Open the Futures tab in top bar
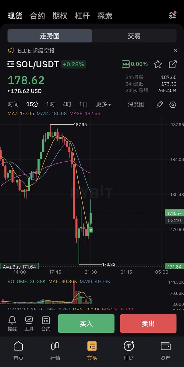184x367 pixels. (37, 16)
